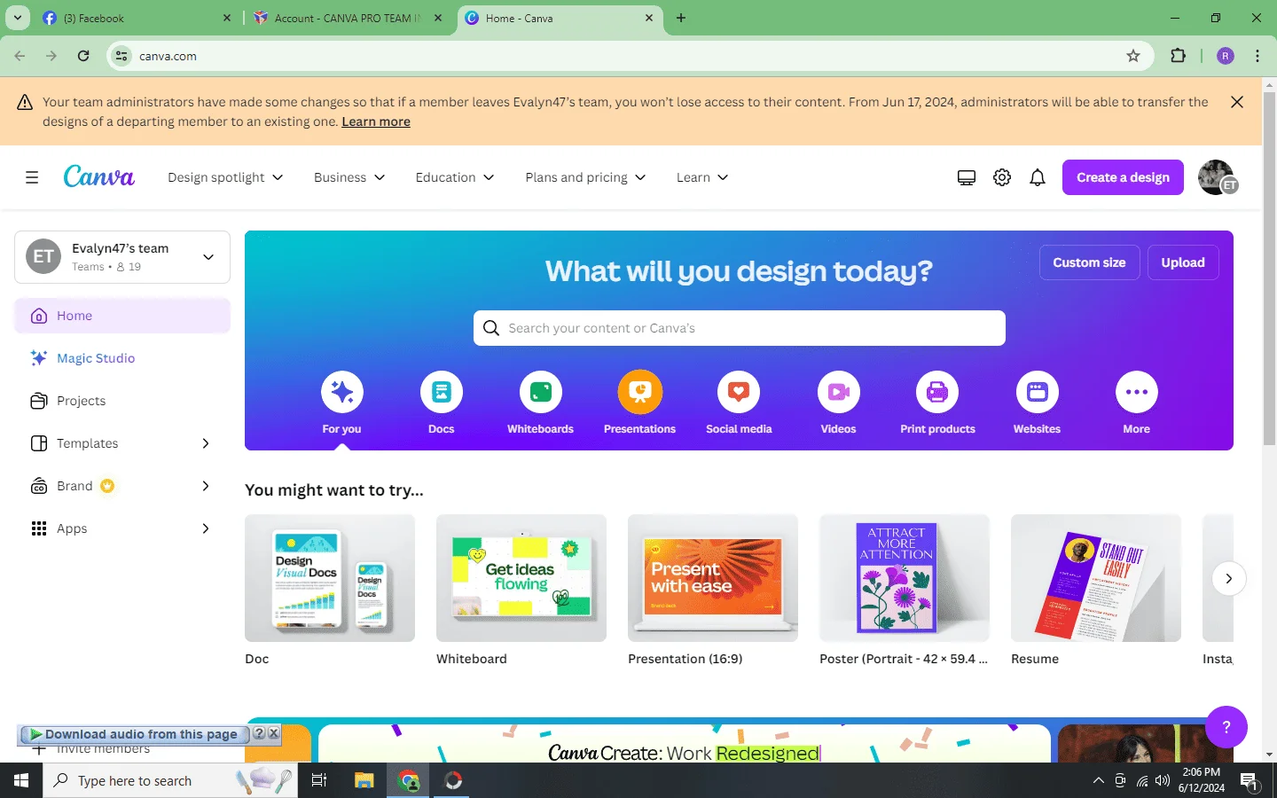Viewport: 1277px width, 798px height.
Task: Open the Presentation (16:9) thumbnail
Action: pyautogui.click(x=713, y=578)
